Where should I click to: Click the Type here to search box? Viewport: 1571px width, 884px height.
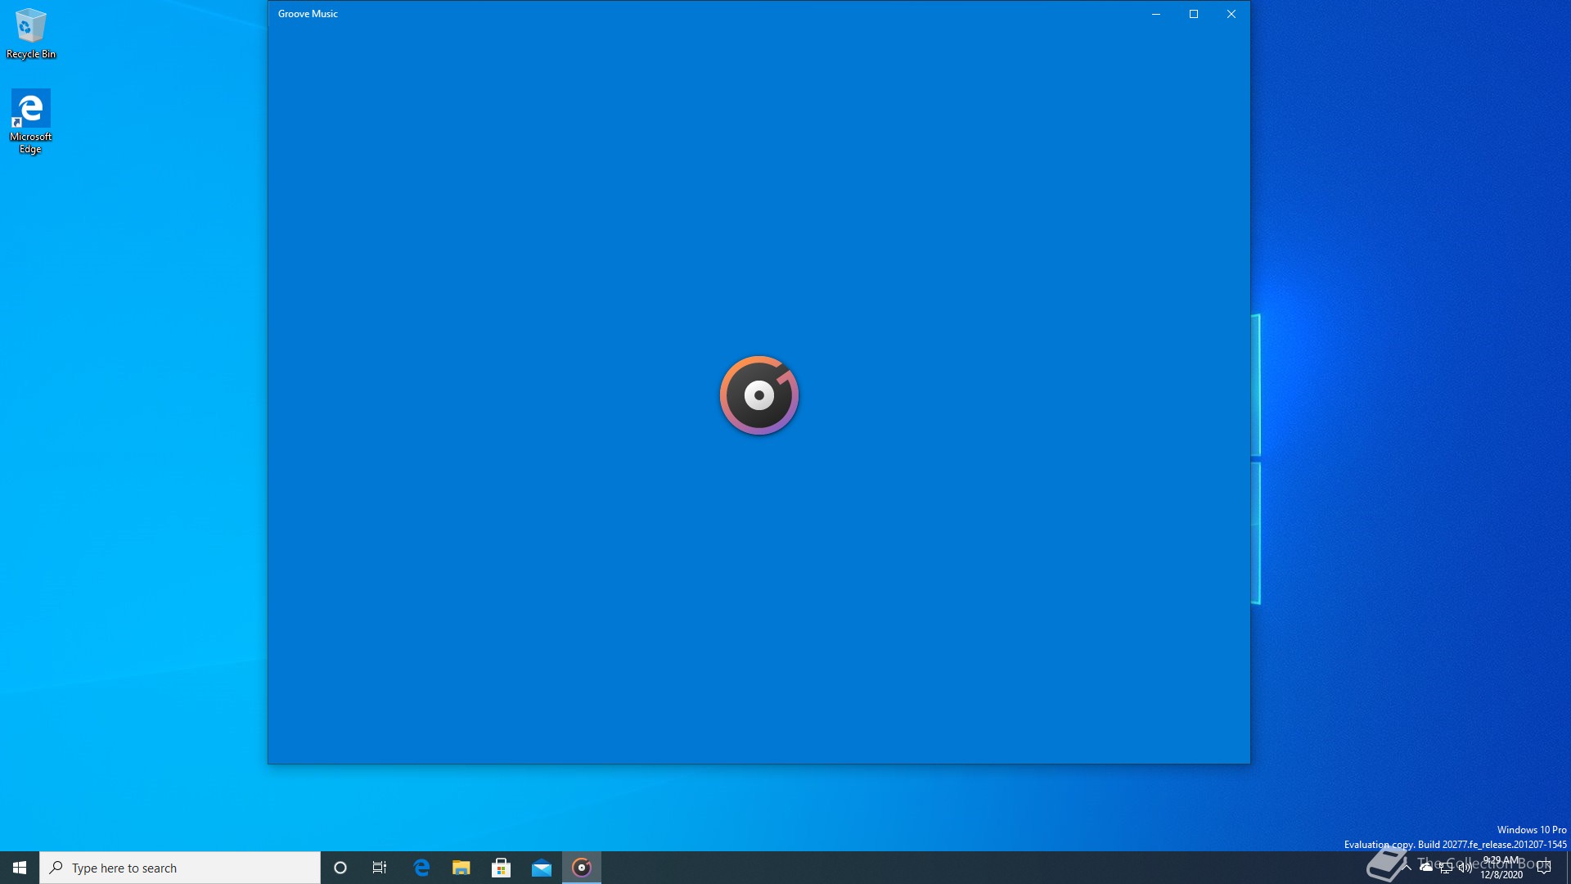click(x=180, y=868)
